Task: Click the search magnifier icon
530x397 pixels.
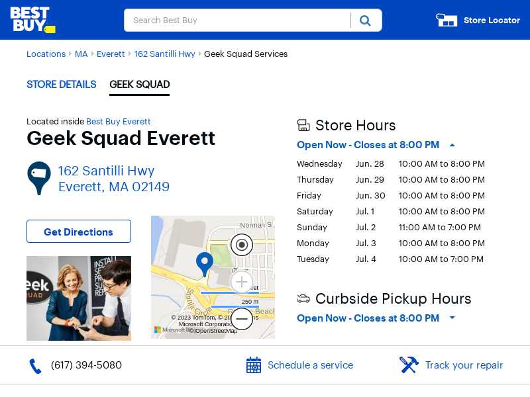Action: [365, 21]
